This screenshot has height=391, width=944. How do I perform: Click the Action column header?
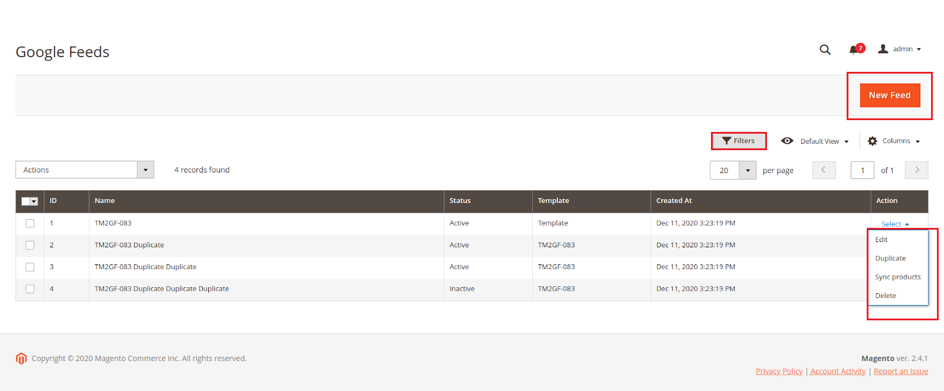[899, 201]
